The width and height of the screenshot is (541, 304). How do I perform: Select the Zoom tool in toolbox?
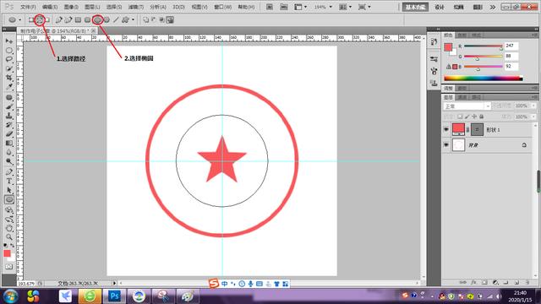9,237
